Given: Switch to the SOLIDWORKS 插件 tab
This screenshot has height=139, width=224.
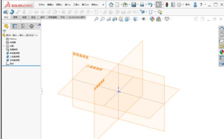Looking at the screenshot, I should coord(77,17).
